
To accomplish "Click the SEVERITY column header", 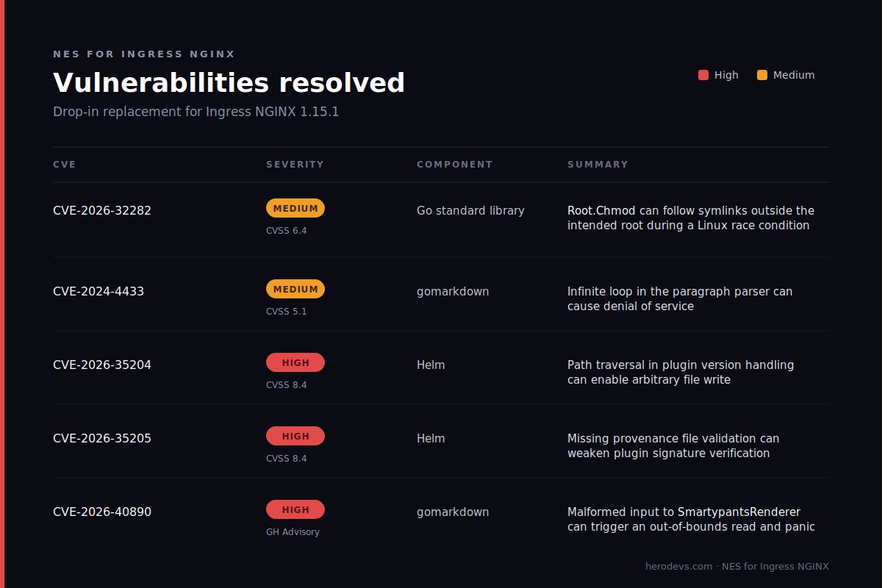I will (295, 165).
